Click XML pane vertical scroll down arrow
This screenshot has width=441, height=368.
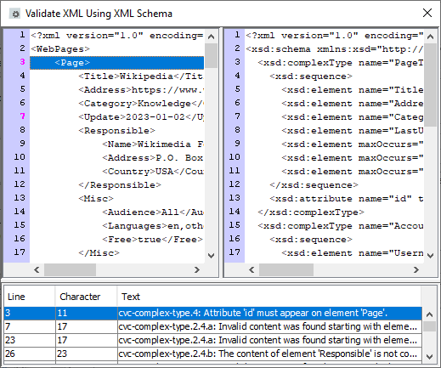click(211, 256)
